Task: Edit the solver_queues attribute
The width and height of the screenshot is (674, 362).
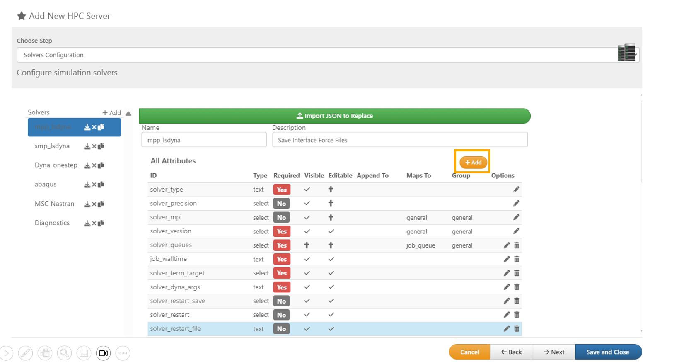Action: 507,245
